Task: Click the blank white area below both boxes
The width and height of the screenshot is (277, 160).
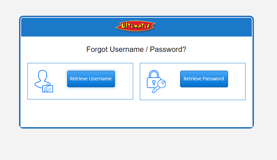Action: [136, 114]
